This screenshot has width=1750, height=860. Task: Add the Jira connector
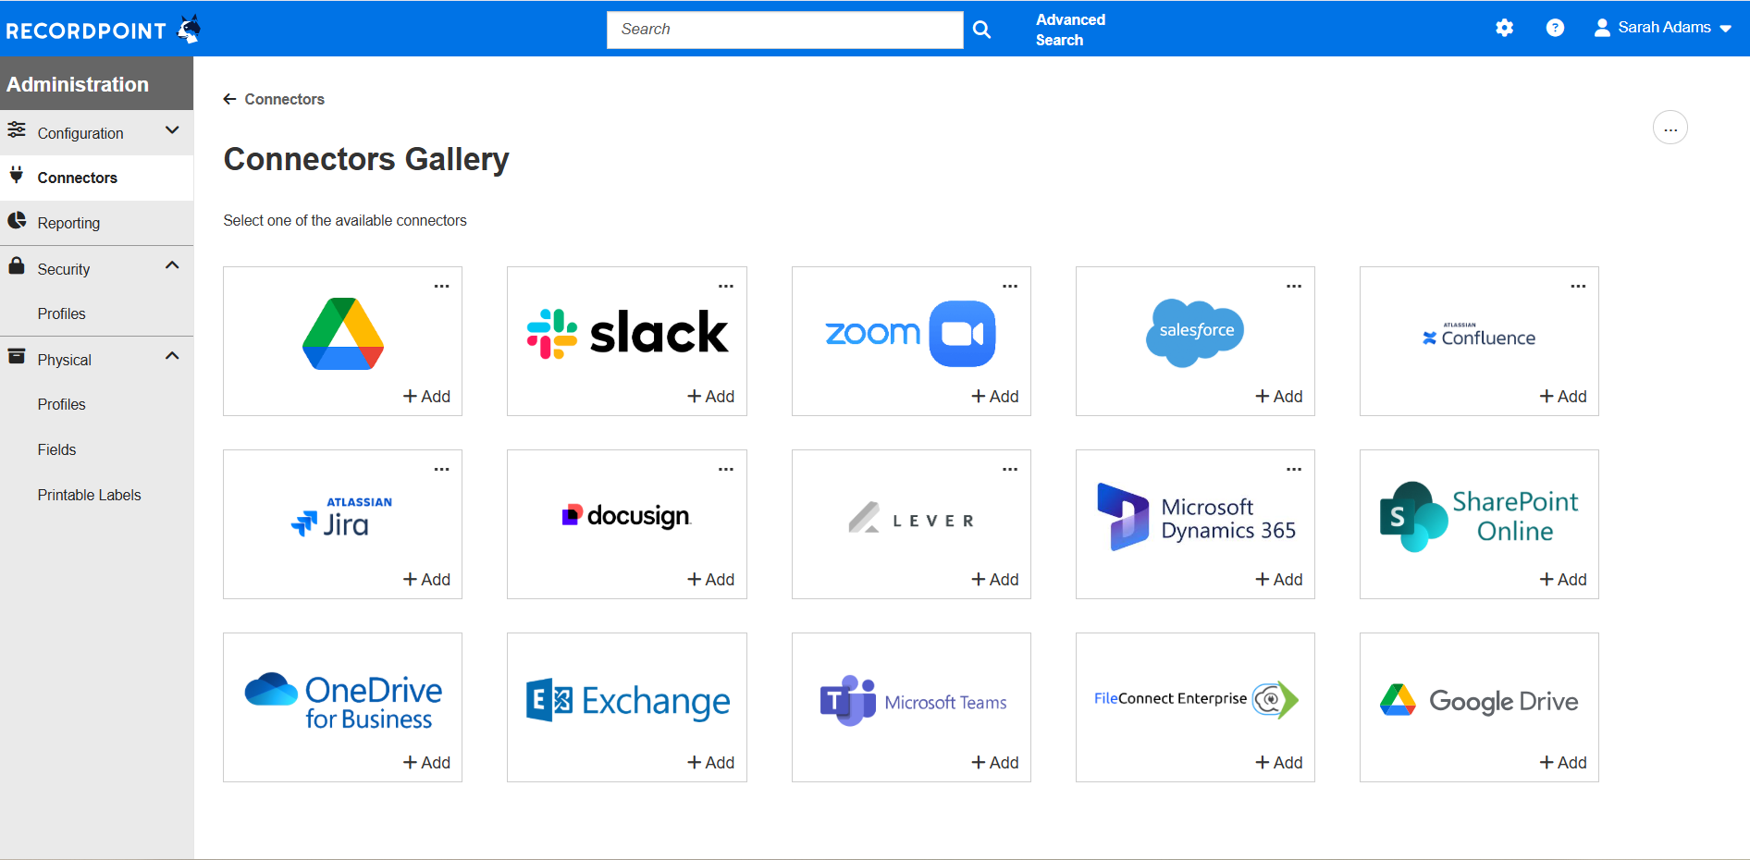[426, 580]
